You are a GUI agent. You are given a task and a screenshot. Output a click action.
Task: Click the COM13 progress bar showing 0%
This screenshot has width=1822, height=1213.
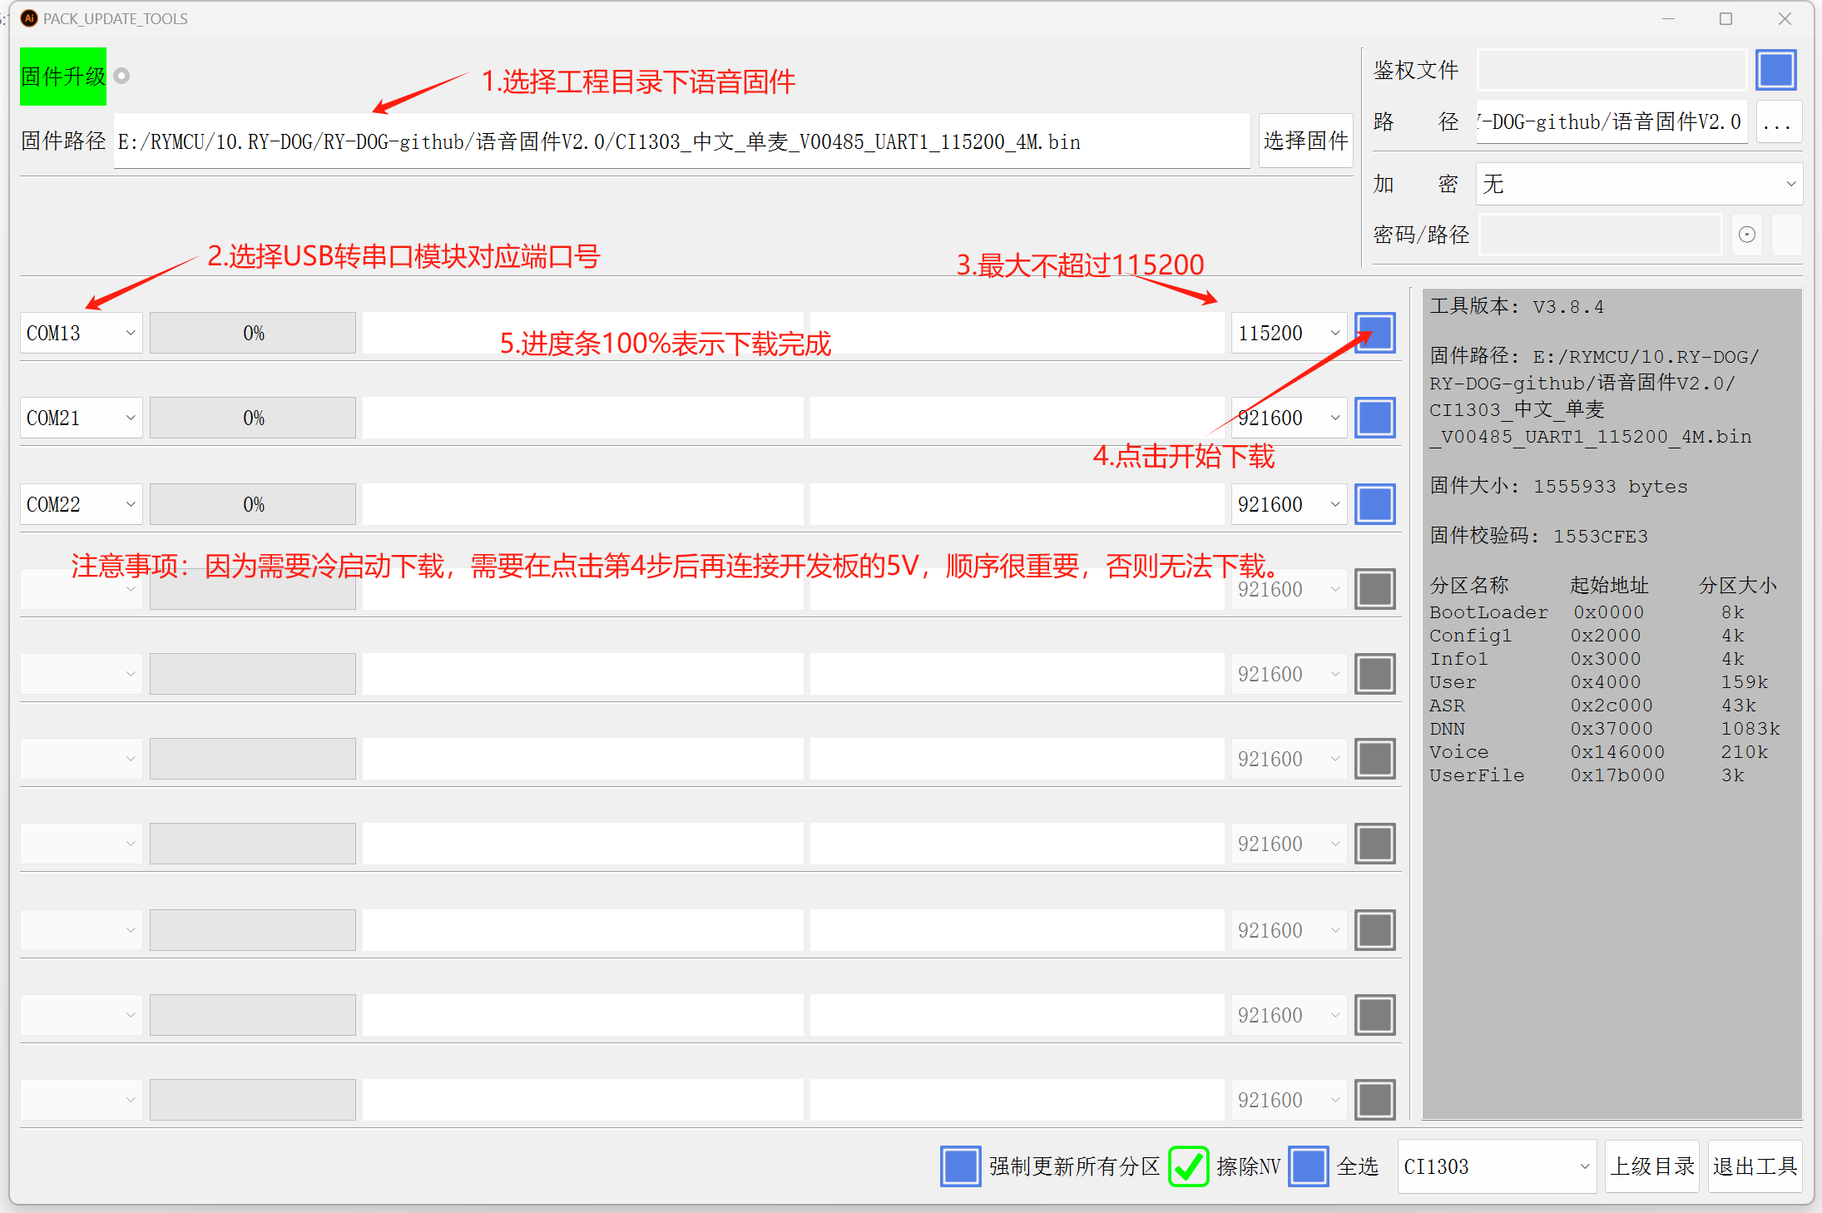[252, 333]
